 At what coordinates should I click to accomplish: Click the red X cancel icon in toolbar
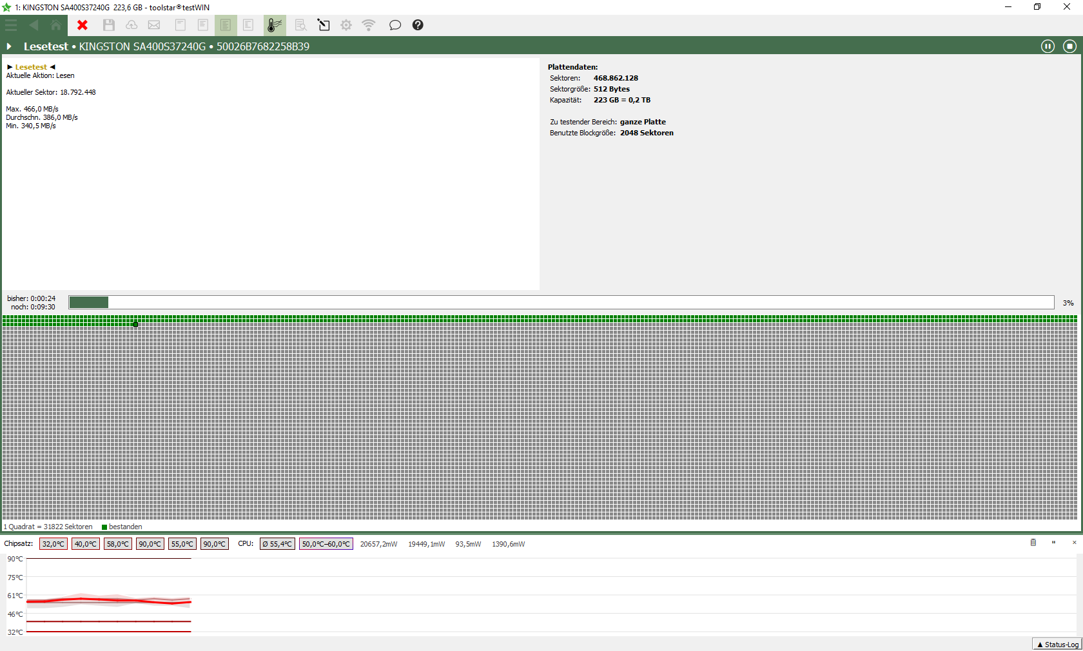83,25
